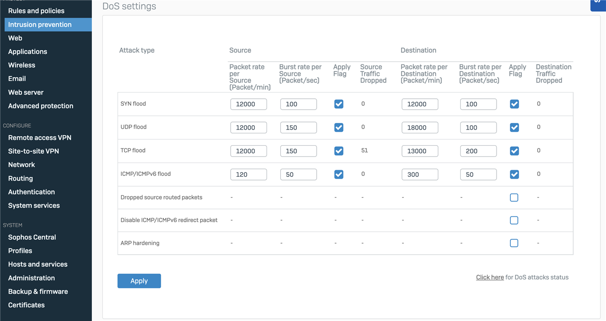606x321 pixels.
Task: Click the TCP flood row label
Action: [x=133, y=150]
